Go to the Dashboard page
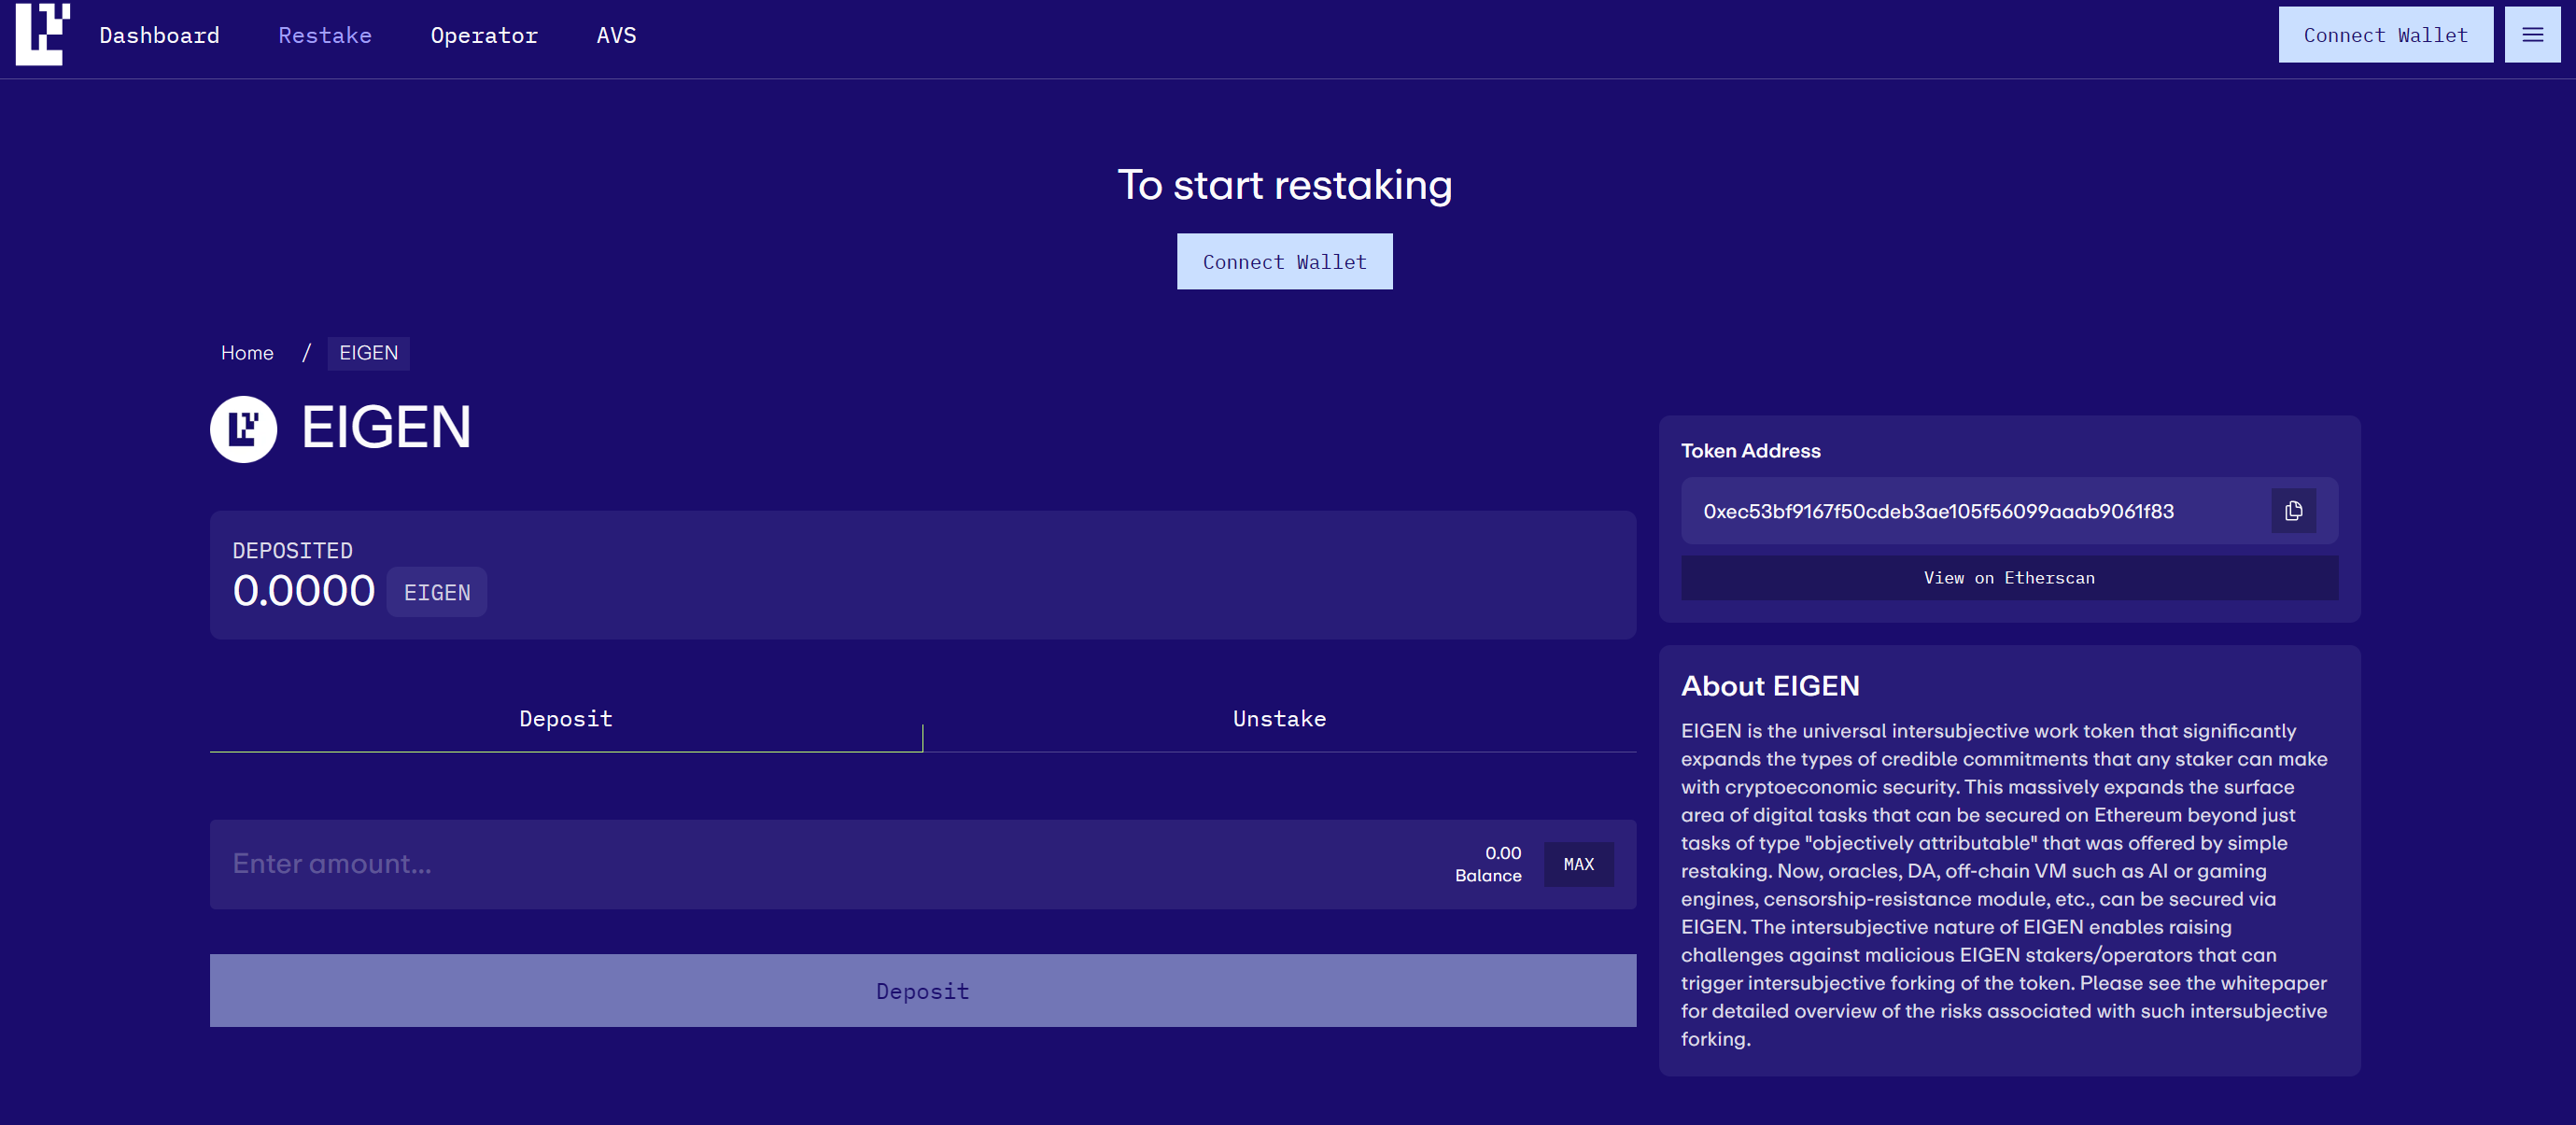Screen dimensions: 2576x1125 click(x=159, y=35)
